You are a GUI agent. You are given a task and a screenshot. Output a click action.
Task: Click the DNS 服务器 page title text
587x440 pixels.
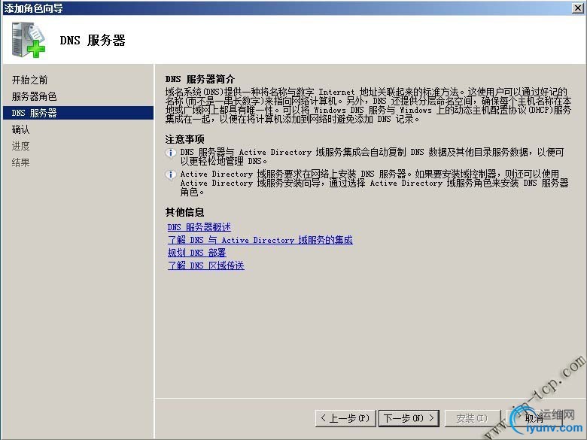(93, 40)
